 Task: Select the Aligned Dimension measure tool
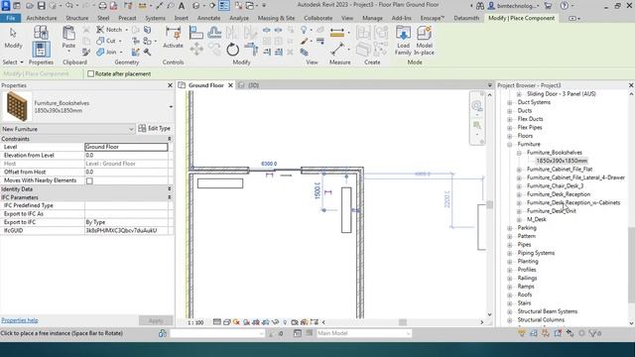pos(337,33)
